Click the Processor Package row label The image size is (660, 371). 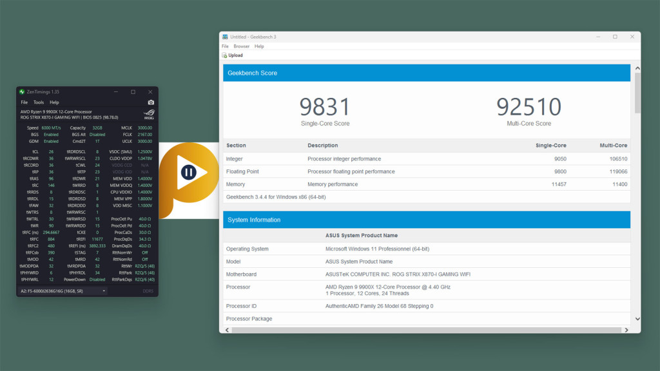249,319
